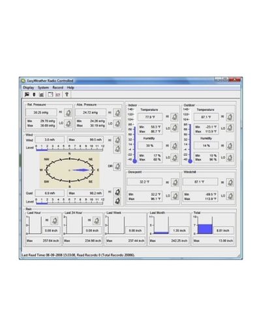Toggle Rel. Pressure LO alarm bell
Image resolution: width=261 pixels, height=336 pixels.
coord(68,123)
